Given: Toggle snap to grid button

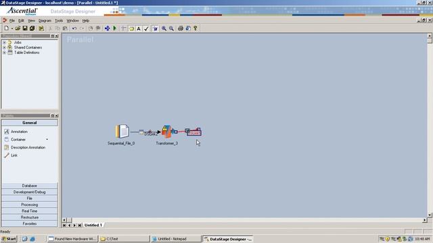Looking at the screenshot, I should [155, 28].
